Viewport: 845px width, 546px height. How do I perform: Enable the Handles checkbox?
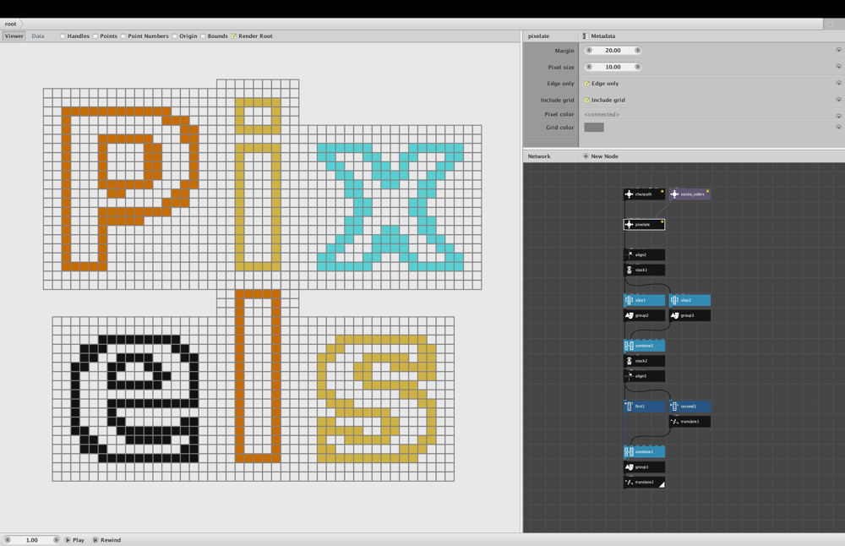click(63, 36)
